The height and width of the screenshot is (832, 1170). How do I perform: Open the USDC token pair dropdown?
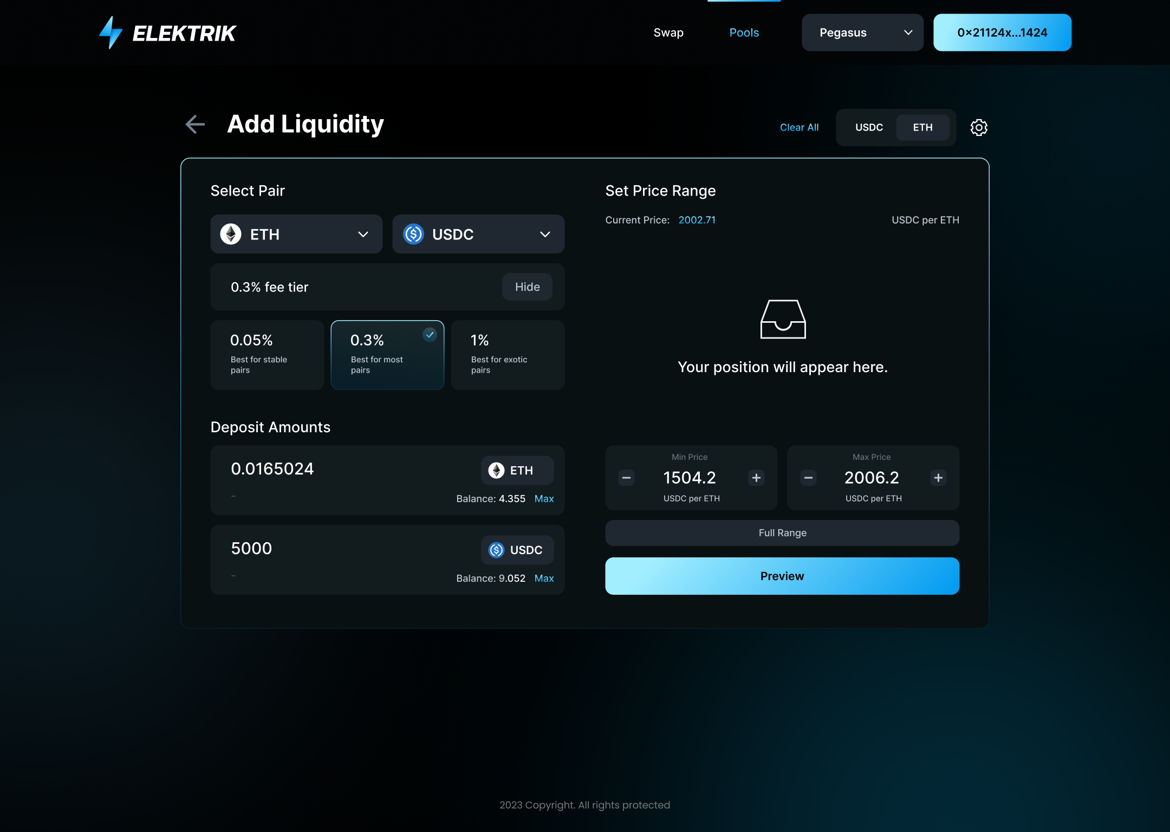coord(478,234)
